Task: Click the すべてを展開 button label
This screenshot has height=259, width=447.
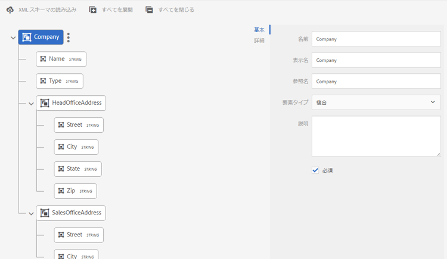Action: pyautogui.click(x=117, y=10)
